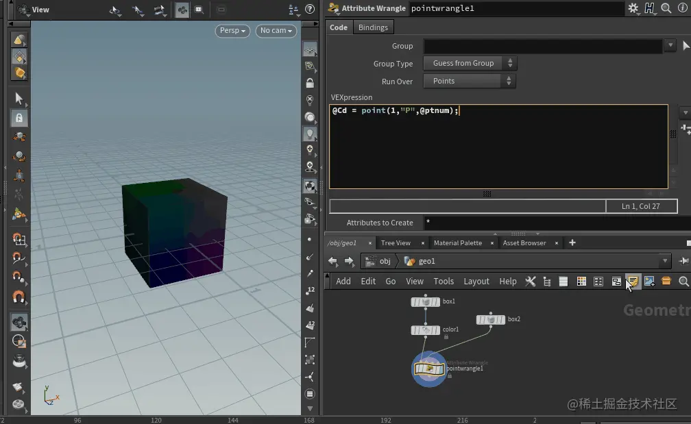Choose the Rotate tool with sphere handle

[x=19, y=156]
